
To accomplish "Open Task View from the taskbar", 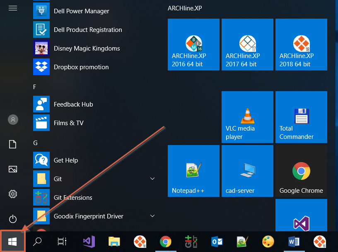I will [x=62, y=241].
